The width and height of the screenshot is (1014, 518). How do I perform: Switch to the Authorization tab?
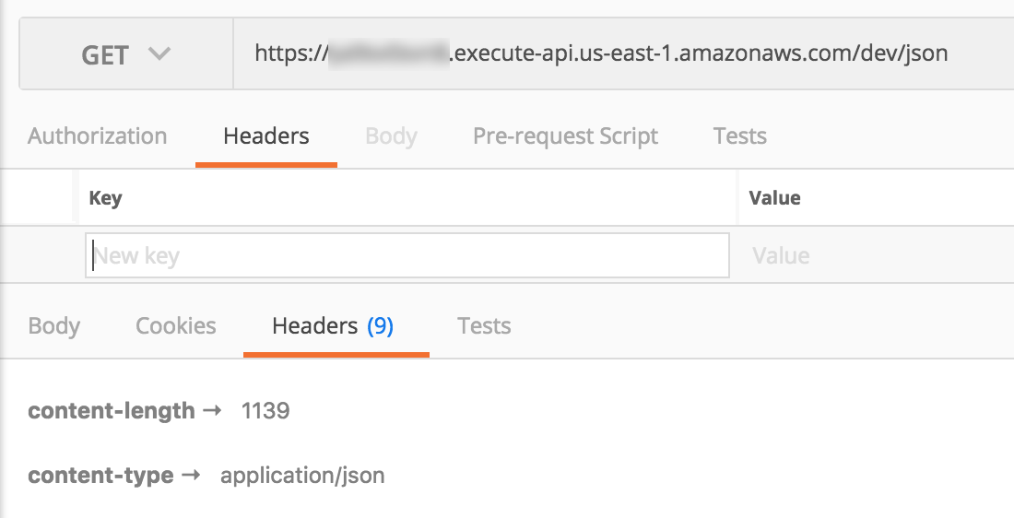pyautogui.click(x=98, y=137)
